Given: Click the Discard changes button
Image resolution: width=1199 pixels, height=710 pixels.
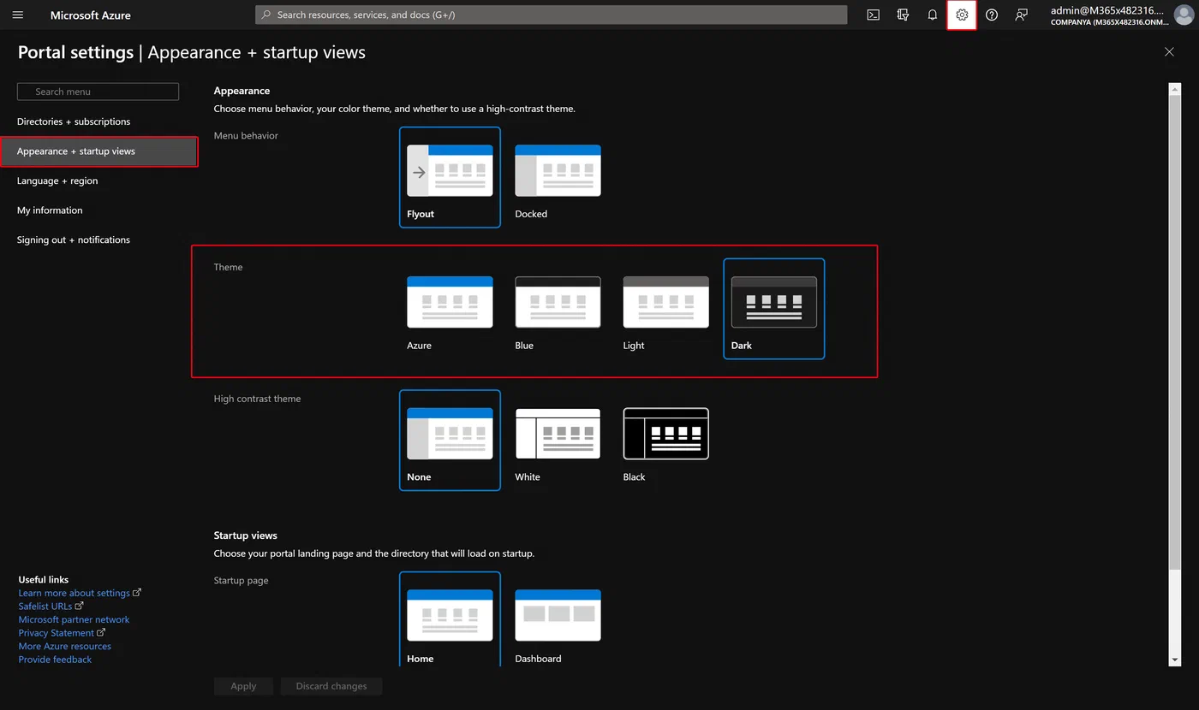Looking at the screenshot, I should click(x=331, y=686).
